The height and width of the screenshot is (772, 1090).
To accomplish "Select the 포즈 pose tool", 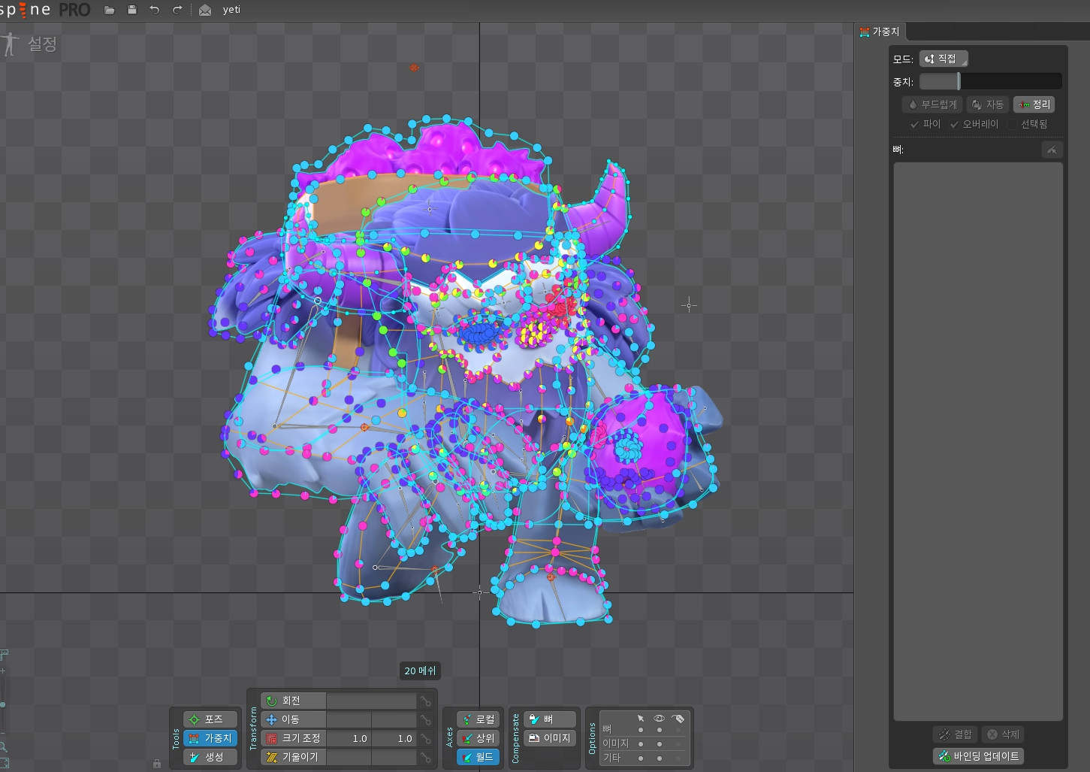I will pyautogui.click(x=210, y=719).
